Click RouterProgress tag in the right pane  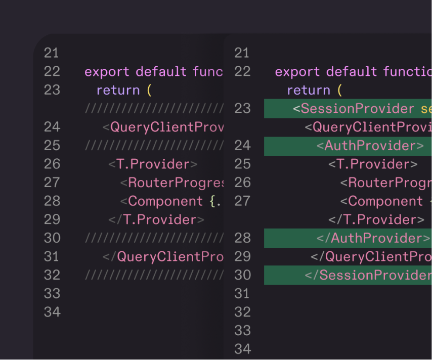(x=385, y=183)
